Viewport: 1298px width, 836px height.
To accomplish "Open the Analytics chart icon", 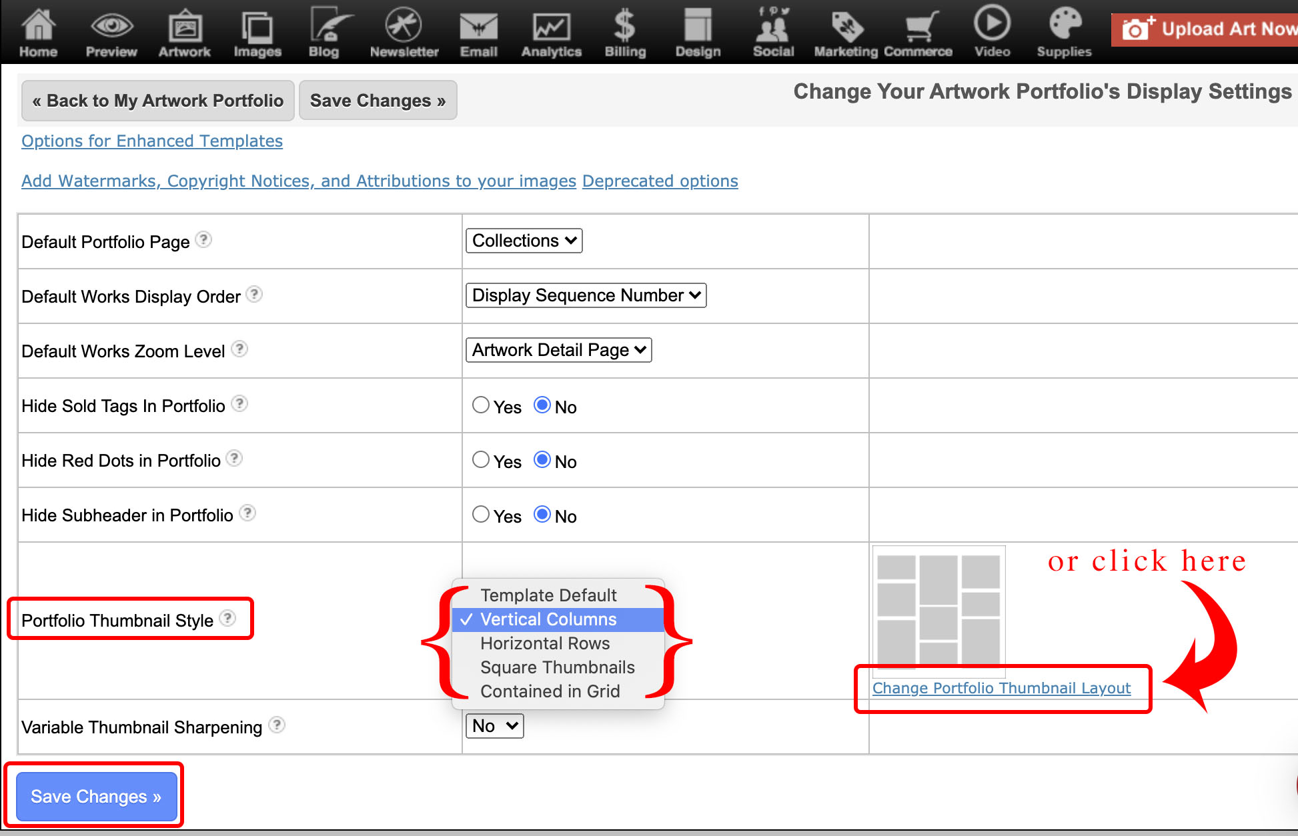I will tap(551, 27).
